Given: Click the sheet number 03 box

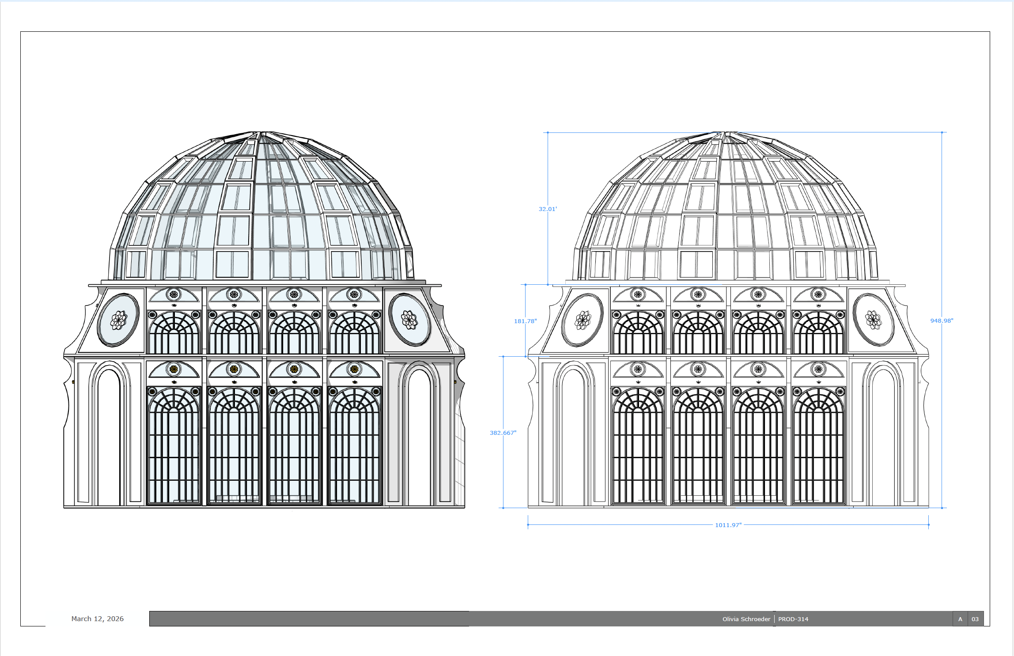Looking at the screenshot, I should pyautogui.click(x=976, y=619).
